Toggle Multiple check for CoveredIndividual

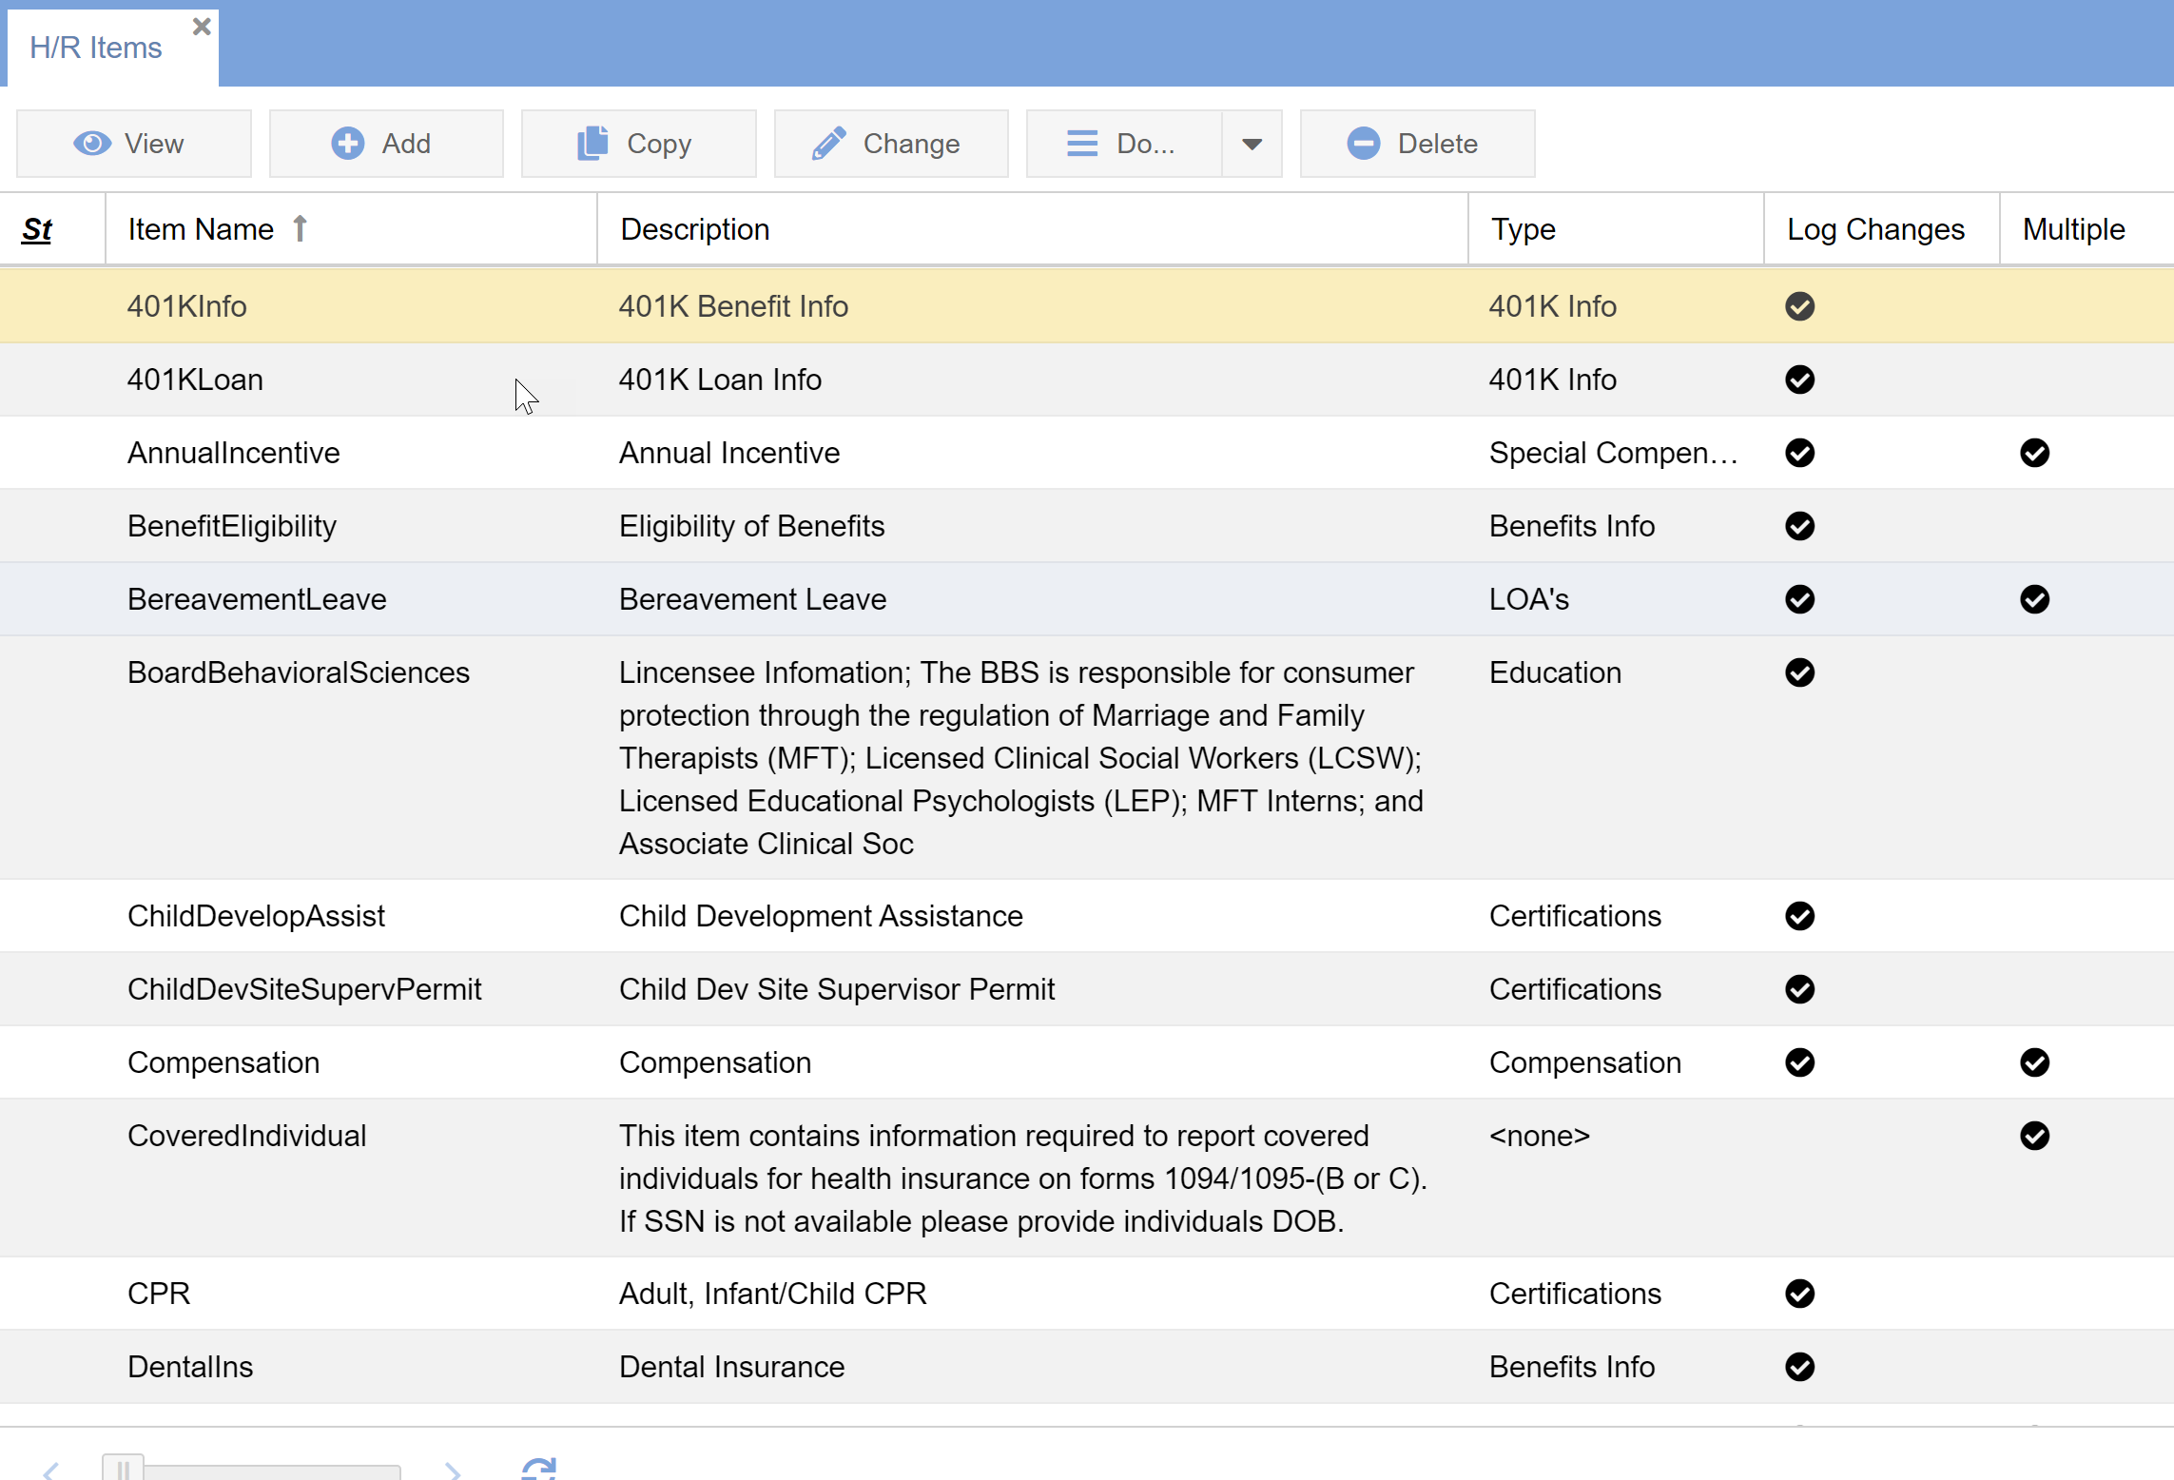pyautogui.click(x=2034, y=1136)
